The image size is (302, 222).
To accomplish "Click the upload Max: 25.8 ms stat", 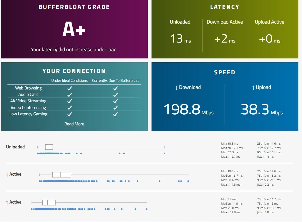I will [x=230, y=208].
